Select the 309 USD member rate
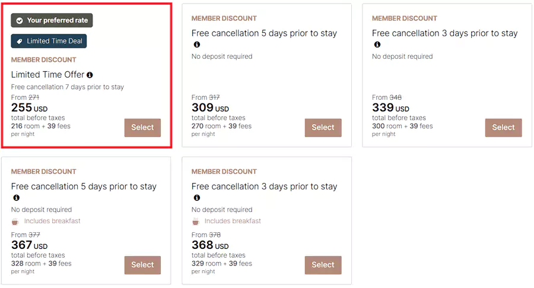This screenshot has height=288, width=534. coord(323,128)
